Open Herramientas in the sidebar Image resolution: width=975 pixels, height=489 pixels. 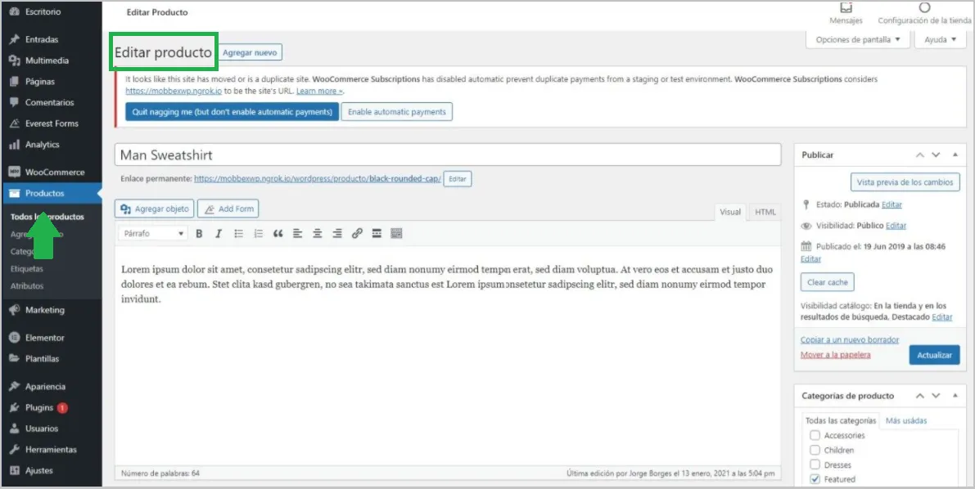click(x=51, y=449)
